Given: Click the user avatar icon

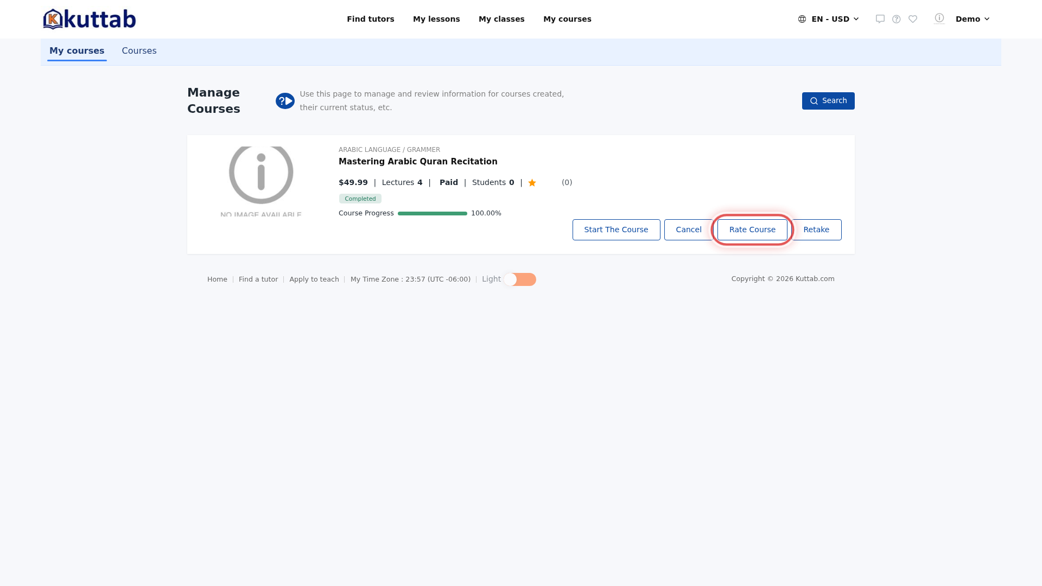Looking at the screenshot, I should coord(939,18).
